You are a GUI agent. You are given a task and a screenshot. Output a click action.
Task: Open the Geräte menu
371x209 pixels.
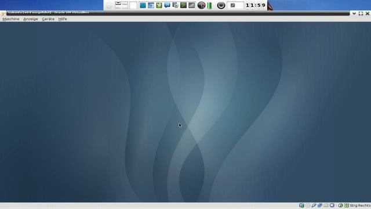click(48, 19)
